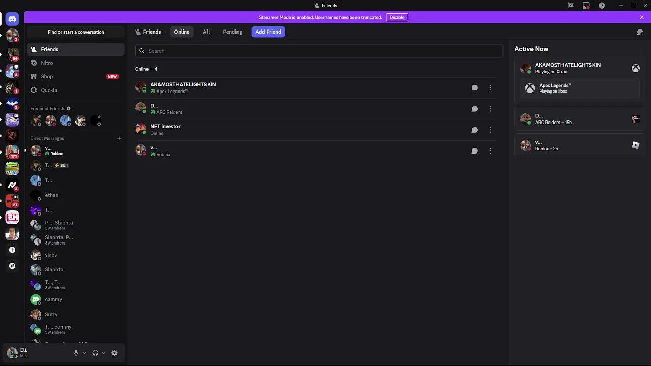Open the server icon with 171 badge
651x366 pixels.
12,152
